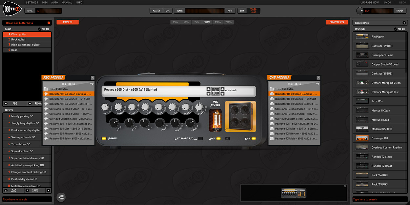Click the orange Presets button
The width and height of the screenshot is (410, 205).
68,22
